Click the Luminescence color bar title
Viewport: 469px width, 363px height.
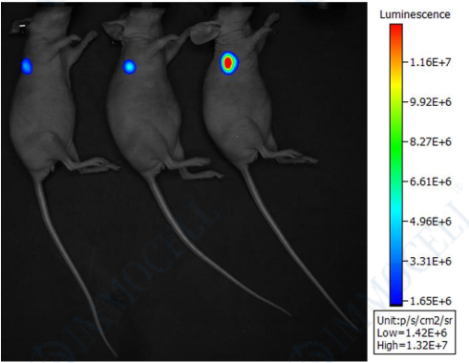[415, 14]
